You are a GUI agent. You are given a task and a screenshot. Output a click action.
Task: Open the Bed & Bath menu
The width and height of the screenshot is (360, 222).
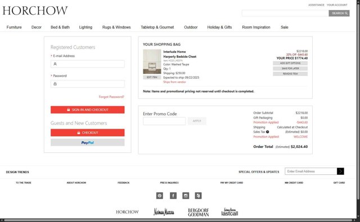click(60, 28)
